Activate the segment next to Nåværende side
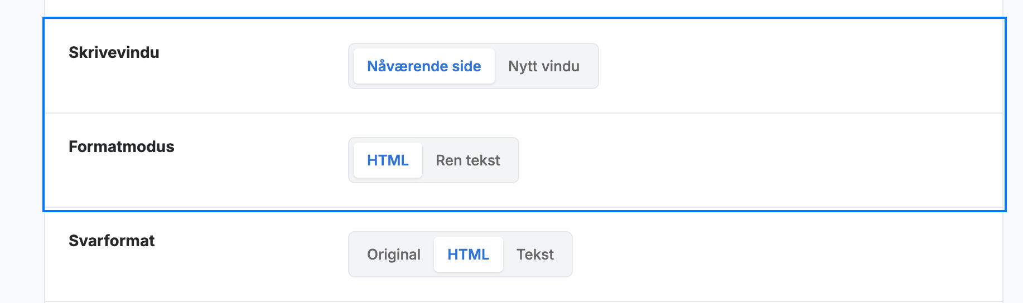The width and height of the screenshot is (1023, 303). click(544, 66)
